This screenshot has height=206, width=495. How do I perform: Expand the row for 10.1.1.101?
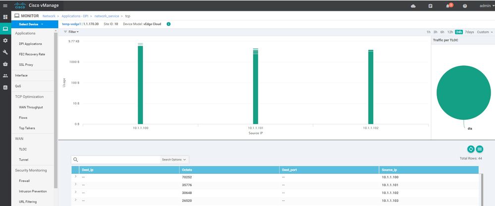click(x=75, y=184)
